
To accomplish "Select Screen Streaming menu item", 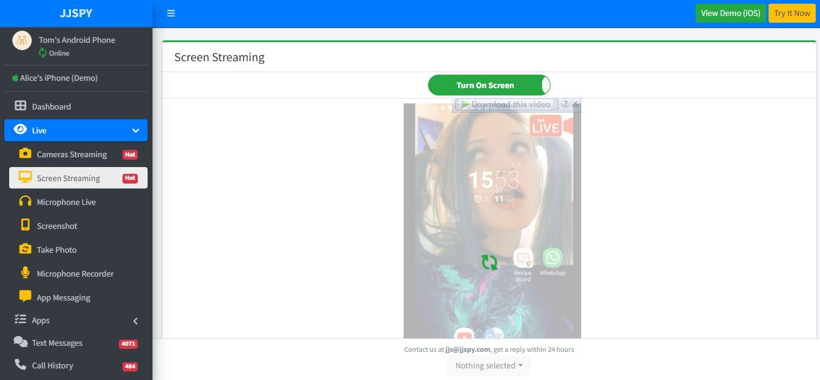I will 78,178.
